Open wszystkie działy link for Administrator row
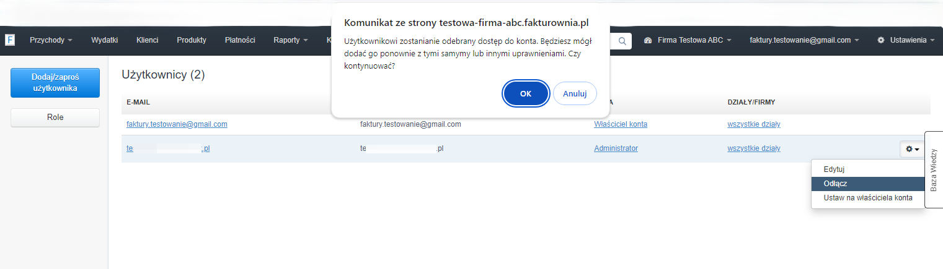The width and height of the screenshot is (943, 269). click(754, 148)
